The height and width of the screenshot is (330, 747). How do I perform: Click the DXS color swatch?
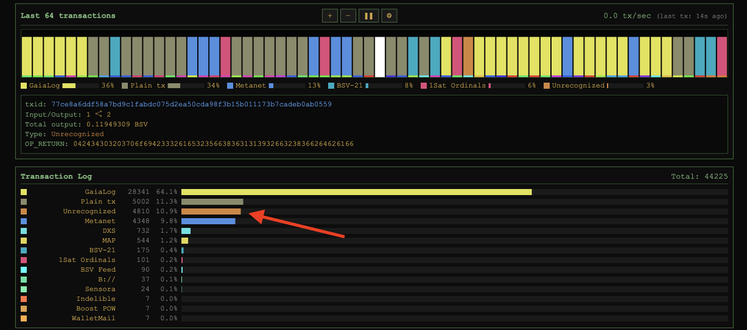coord(24,231)
